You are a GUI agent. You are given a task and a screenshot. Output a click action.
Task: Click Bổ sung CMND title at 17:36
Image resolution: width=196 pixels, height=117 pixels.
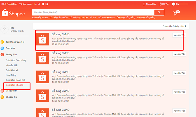pyautogui.click(x=61, y=53)
